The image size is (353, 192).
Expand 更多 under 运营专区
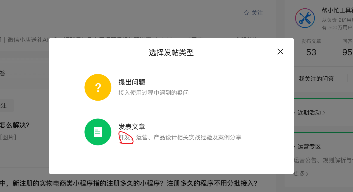pyautogui.click(x=301, y=174)
